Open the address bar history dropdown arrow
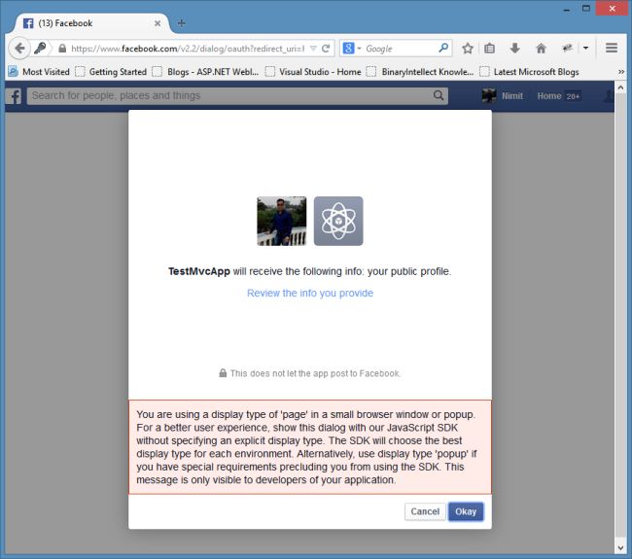 click(x=313, y=49)
